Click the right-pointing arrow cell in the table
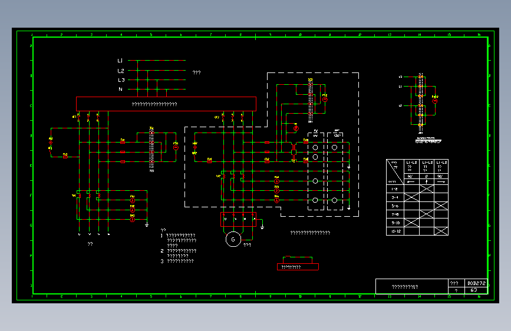The image size is (511, 331). (441, 181)
